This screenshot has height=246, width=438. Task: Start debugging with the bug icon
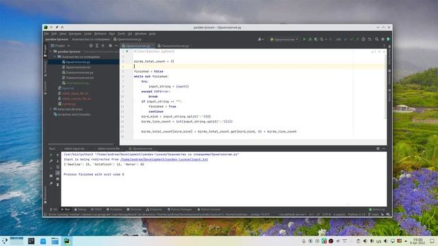(310, 40)
